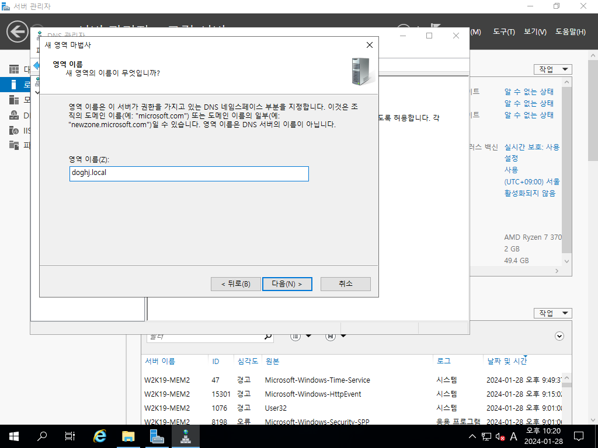The height and width of the screenshot is (448, 598).
Task: Click properties panel scroll right arrow
Action: click(557, 271)
